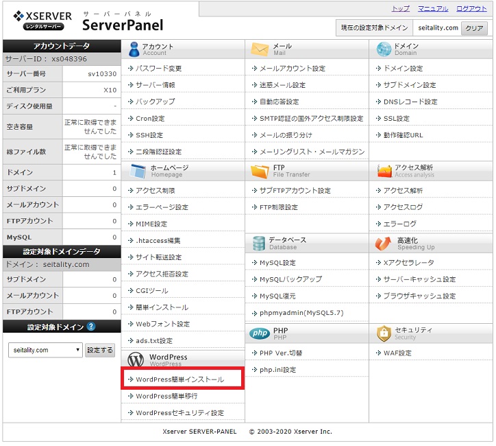Open アクセスログ

[x=403, y=207]
